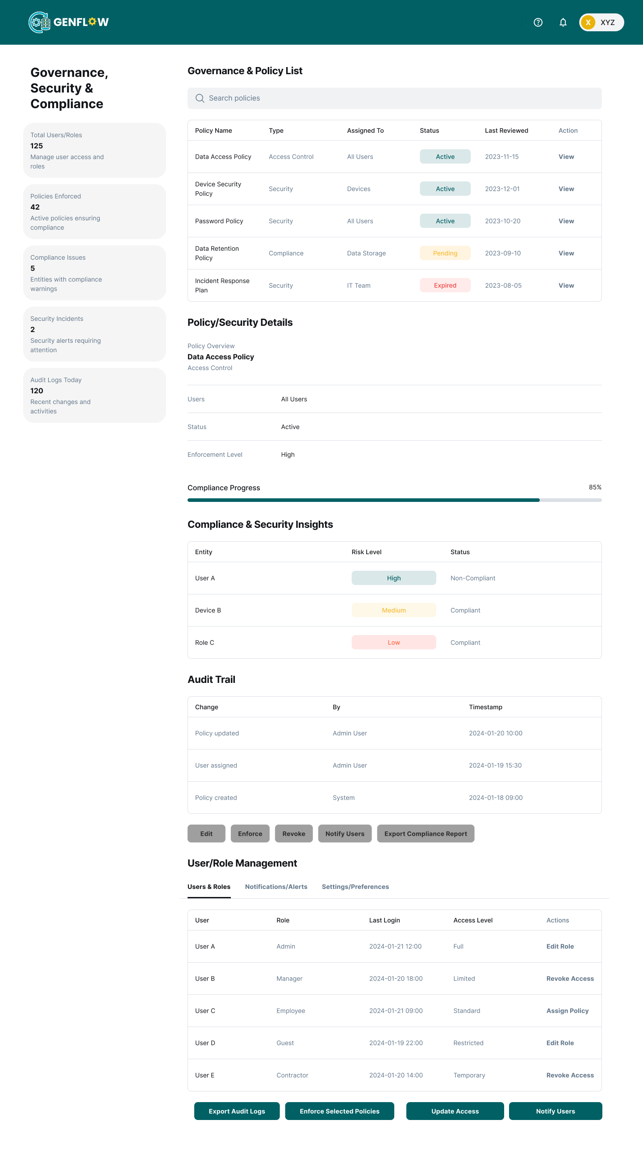View the Data Access Policy row
643x1162 pixels.
[566, 156]
